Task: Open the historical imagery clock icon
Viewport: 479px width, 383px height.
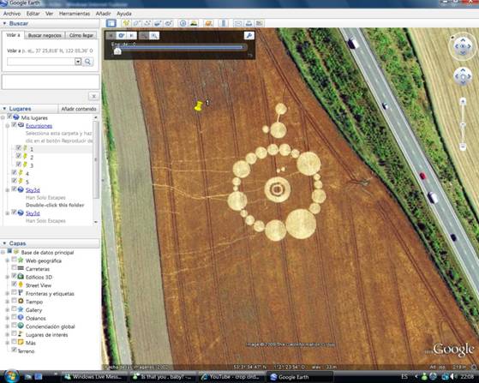Action: pyautogui.click(x=183, y=23)
